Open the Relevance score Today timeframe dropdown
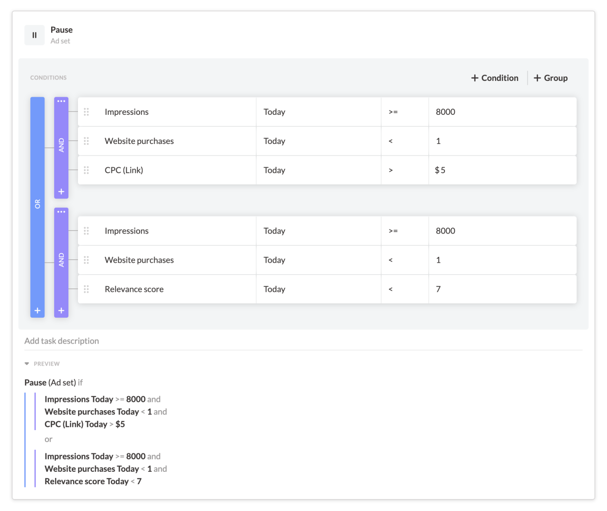Viewport: 607px width, 511px height. (318, 289)
